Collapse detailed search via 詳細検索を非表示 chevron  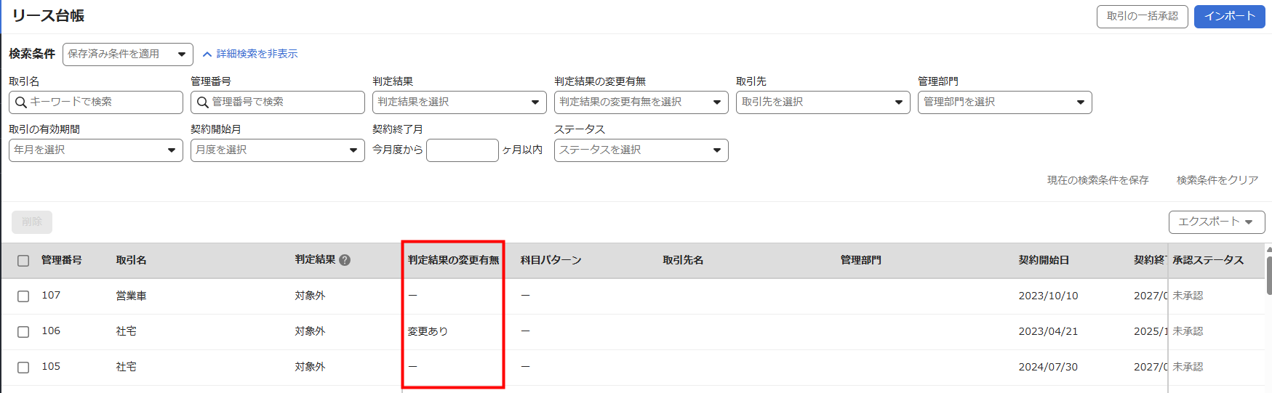click(207, 54)
